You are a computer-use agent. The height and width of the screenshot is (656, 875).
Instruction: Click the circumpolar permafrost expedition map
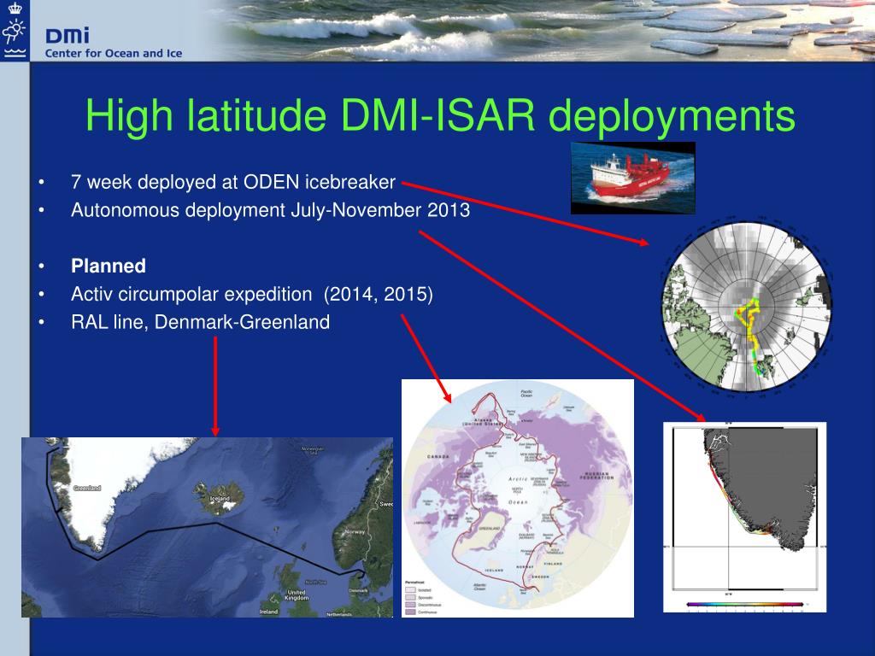tap(517, 498)
